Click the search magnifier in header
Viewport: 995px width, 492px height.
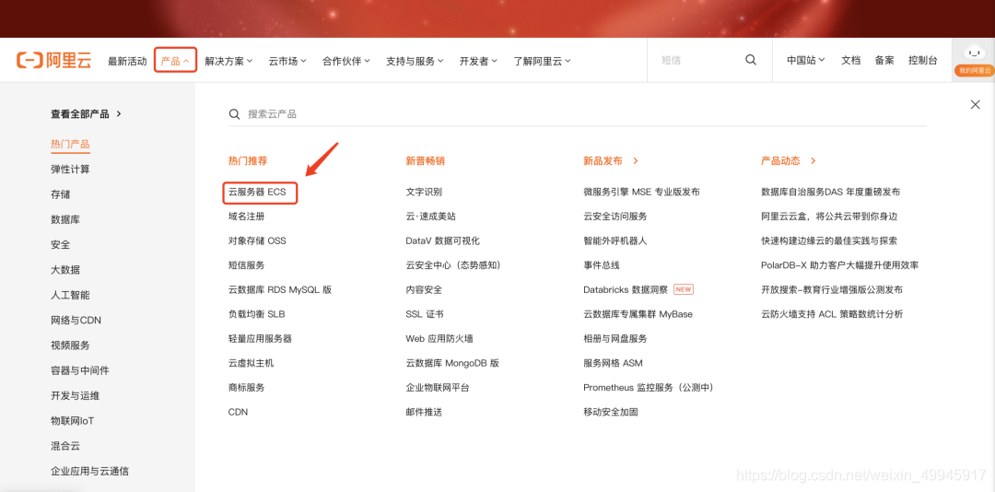tap(751, 60)
